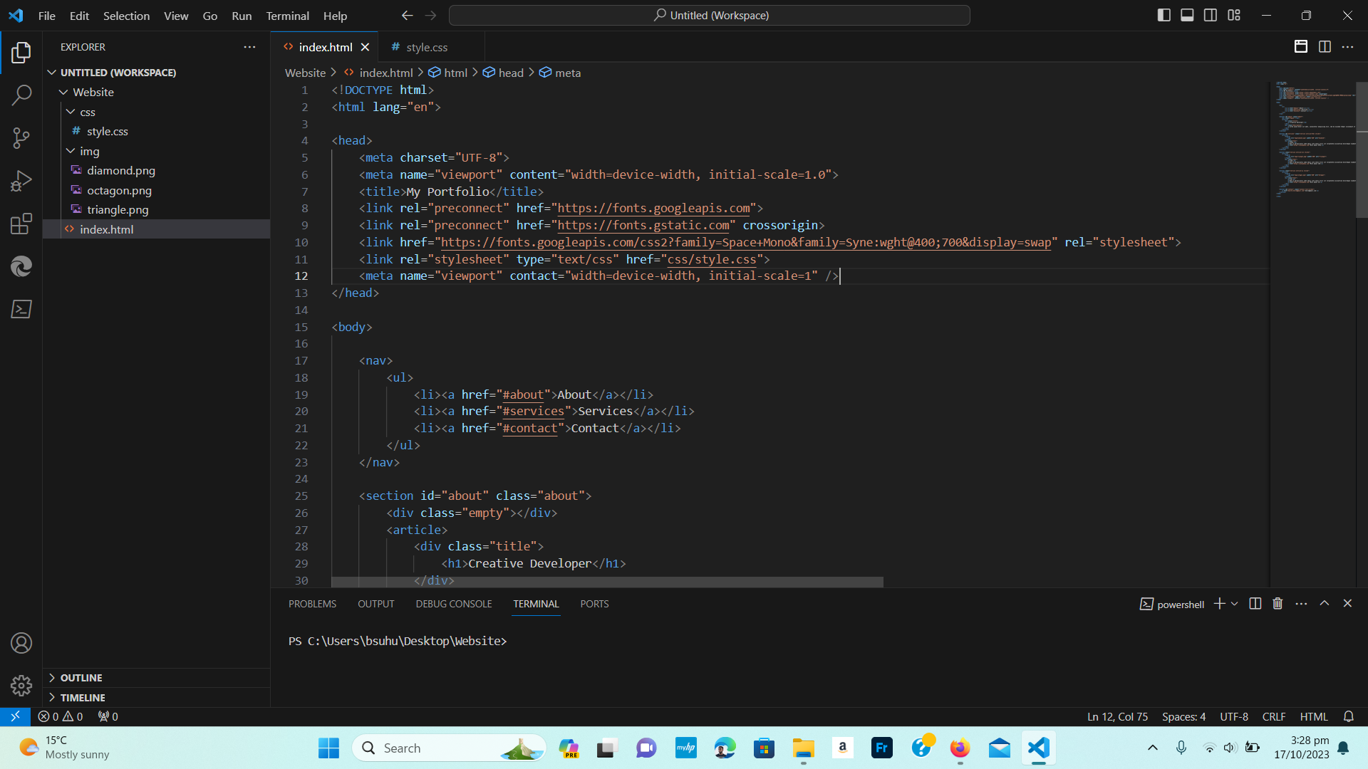The image size is (1368, 769).
Task: Open the Extensions view
Action: (x=21, y=224)
